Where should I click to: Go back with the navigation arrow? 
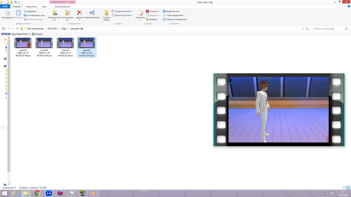pos(4,28)
